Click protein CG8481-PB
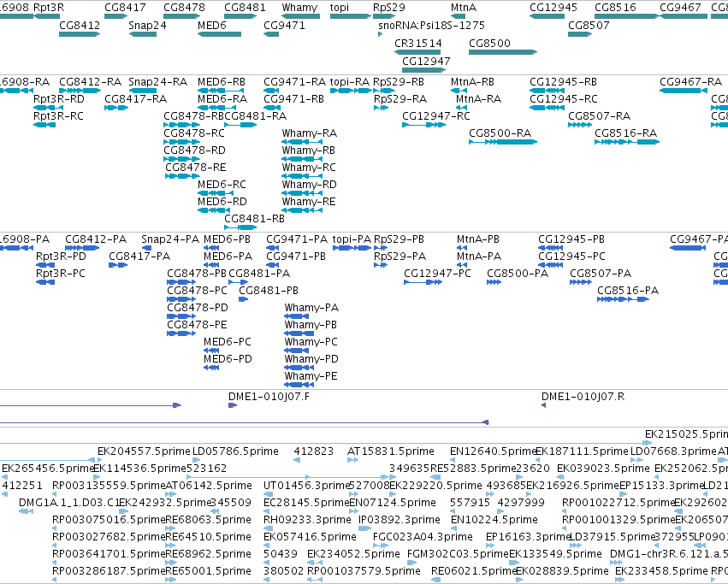 click(x=269, y=291)
